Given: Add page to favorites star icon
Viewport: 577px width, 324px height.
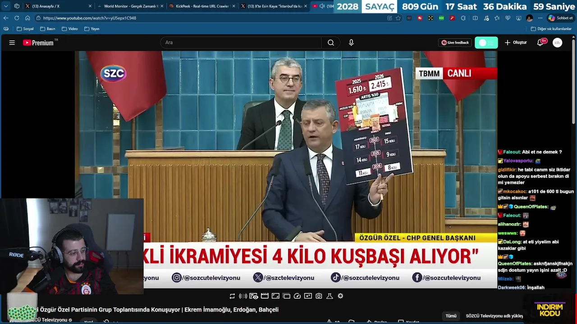Looking at the screenshot, I should pos(398,18).
